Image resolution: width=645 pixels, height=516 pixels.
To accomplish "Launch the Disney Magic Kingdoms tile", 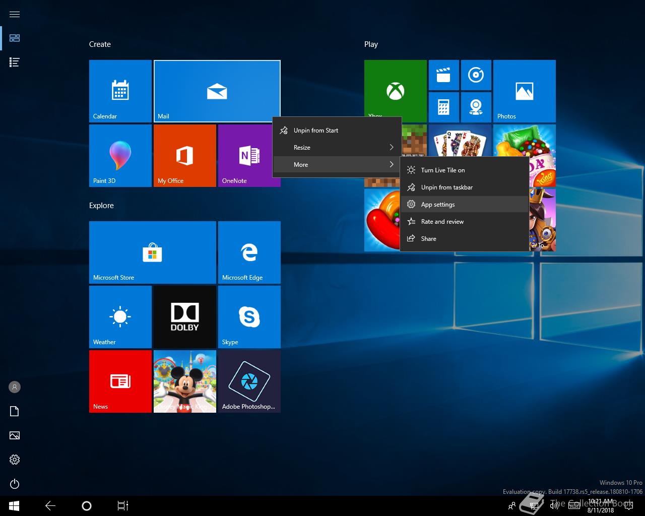I will tap(185, 381).
